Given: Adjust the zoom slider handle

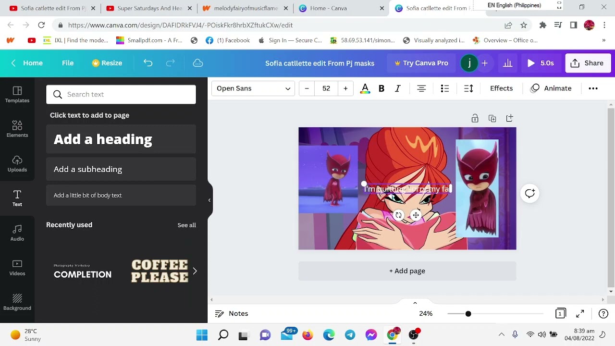Looking at the screenshot, I should pyautogui.click(x=468, y=314).
